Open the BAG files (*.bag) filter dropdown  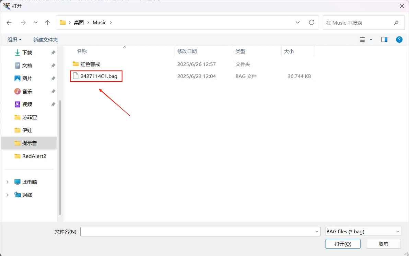point(363,232)
